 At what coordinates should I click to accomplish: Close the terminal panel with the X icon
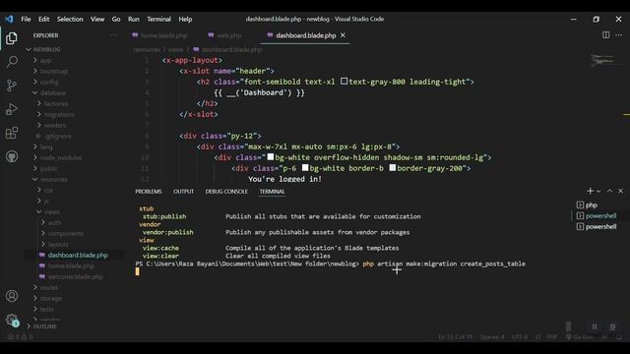(620, 191)
